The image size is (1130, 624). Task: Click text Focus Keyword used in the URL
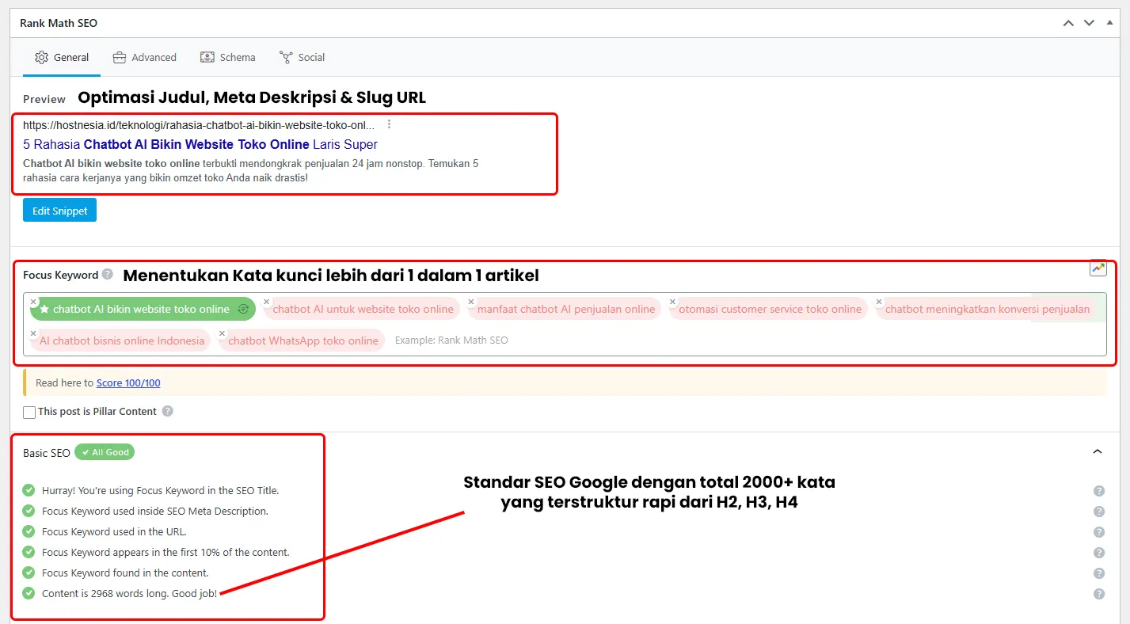tap(114, 532)
